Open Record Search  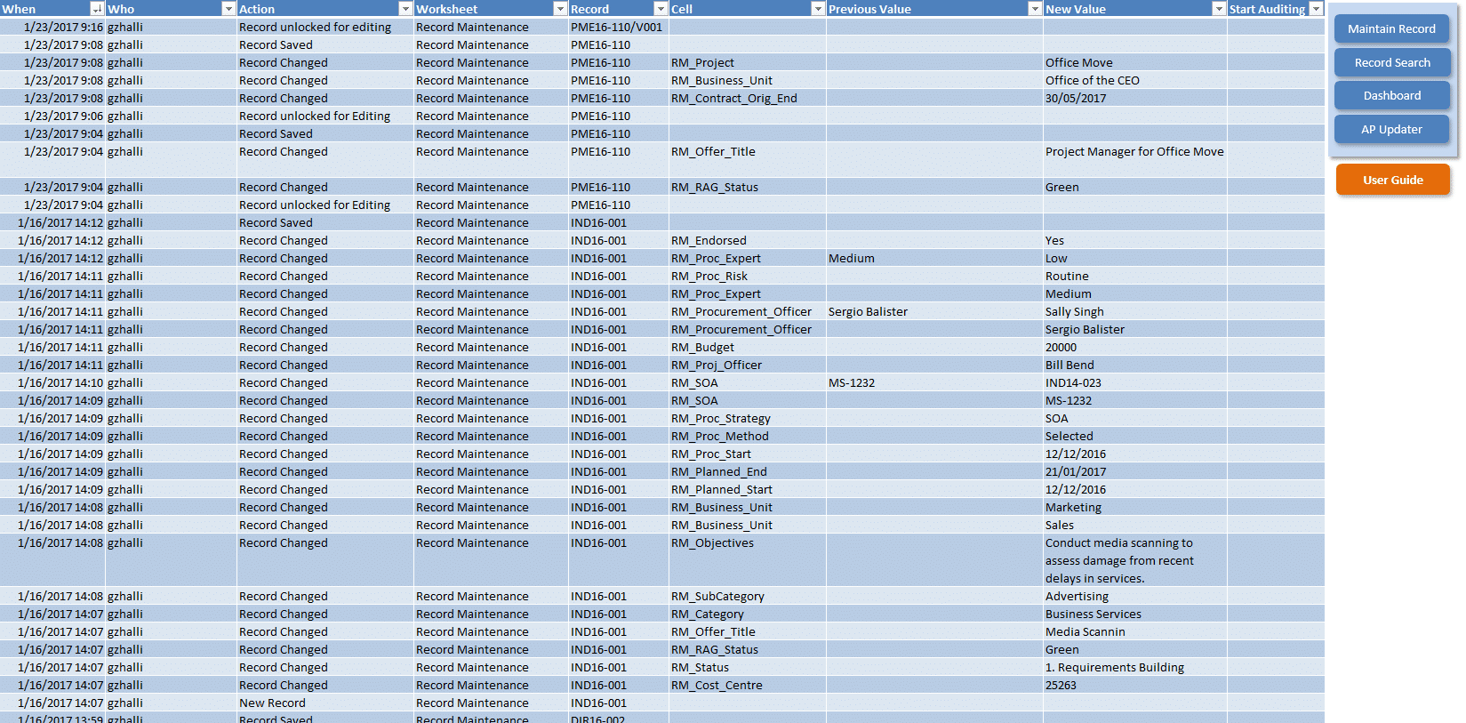[1391, 62]
